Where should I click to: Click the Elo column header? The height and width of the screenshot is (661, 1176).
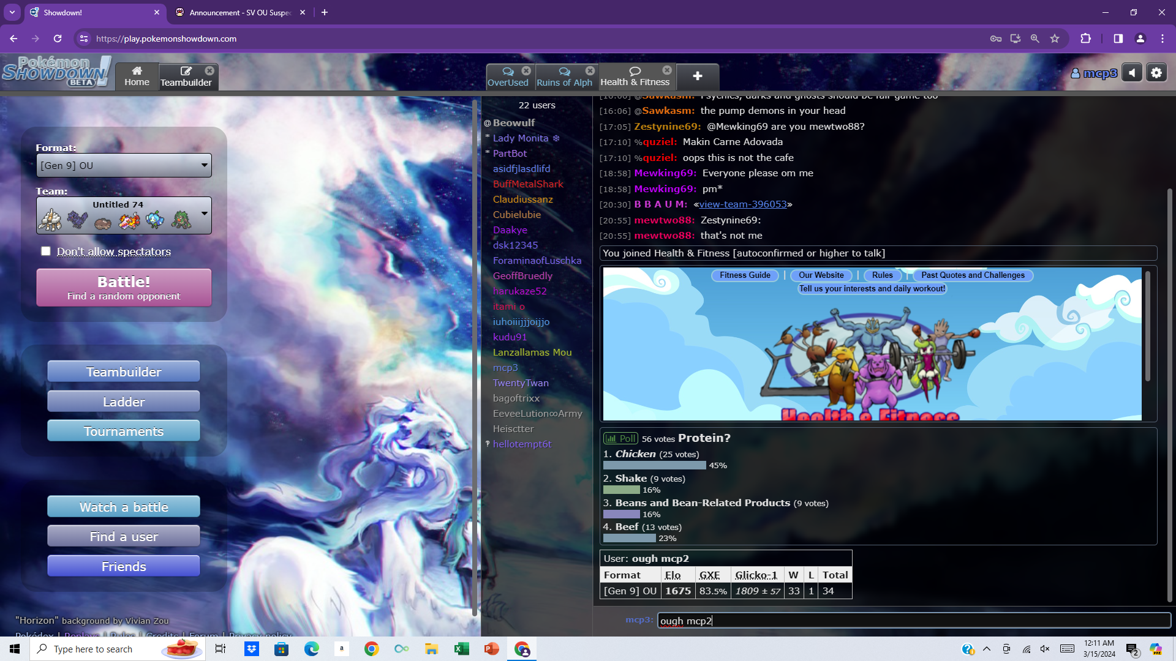(x=673, y=575)
